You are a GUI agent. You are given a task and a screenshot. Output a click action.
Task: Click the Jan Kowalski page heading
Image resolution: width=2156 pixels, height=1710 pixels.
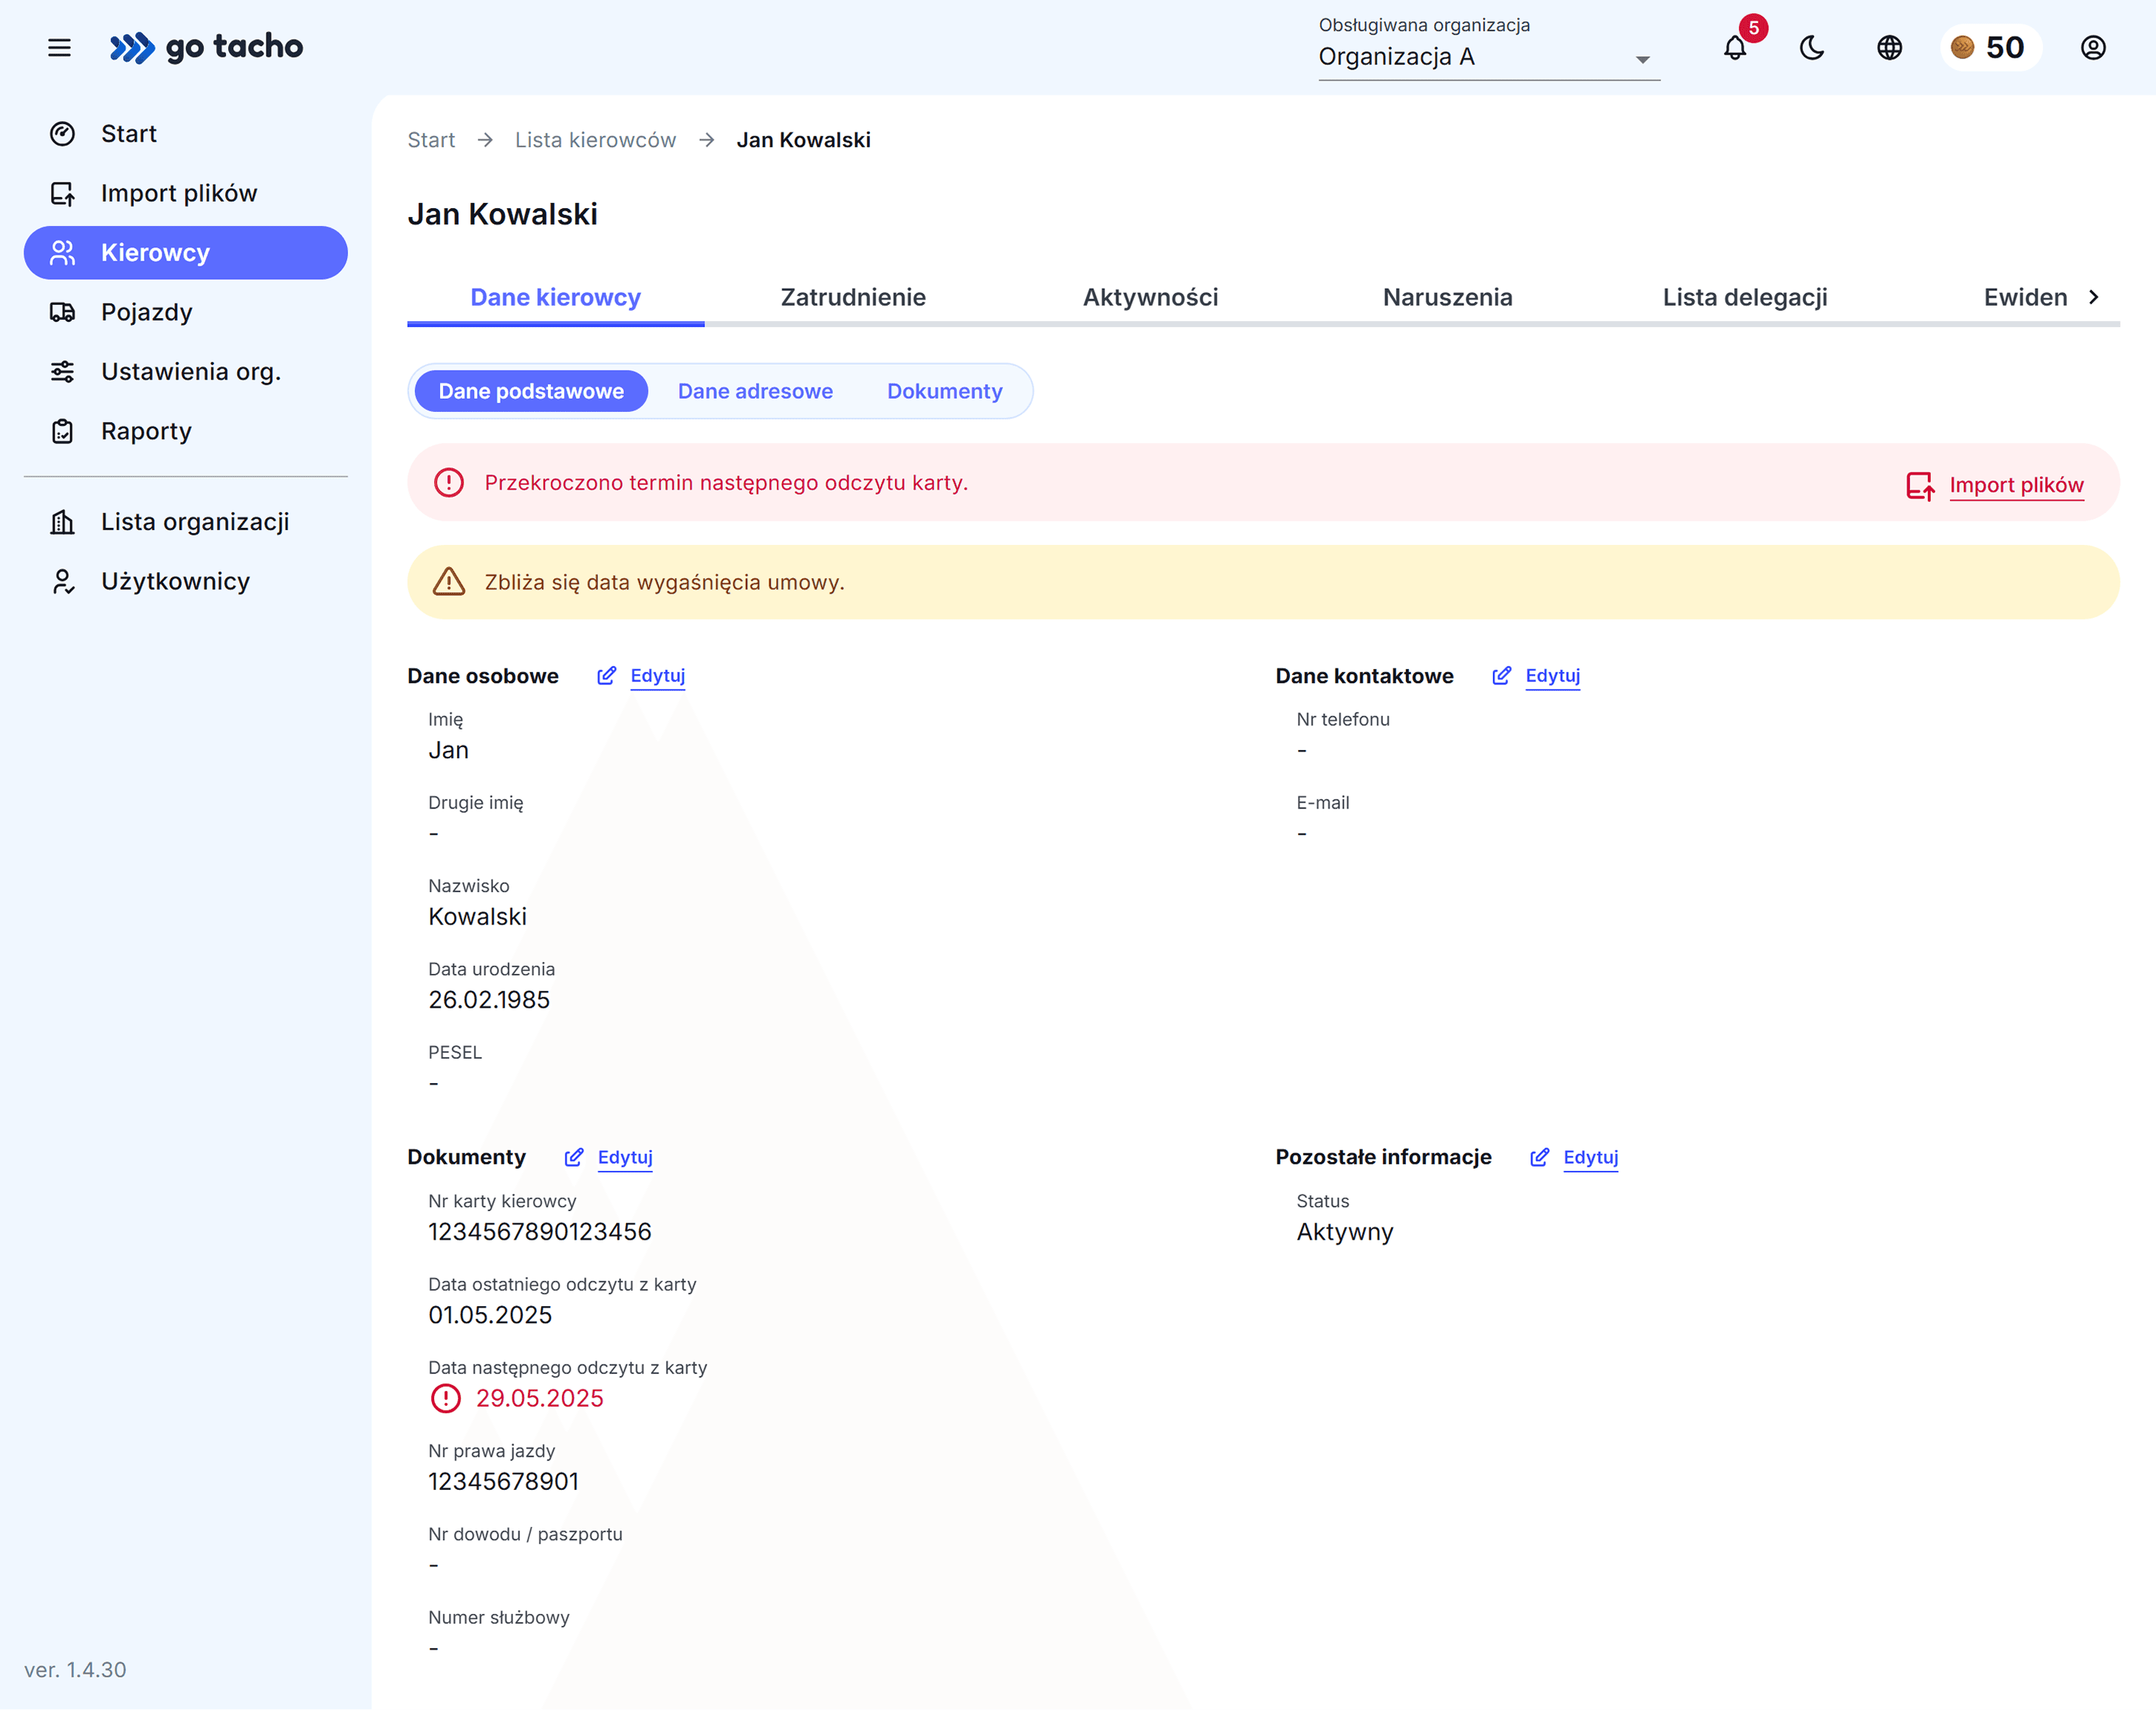[502, 214]
